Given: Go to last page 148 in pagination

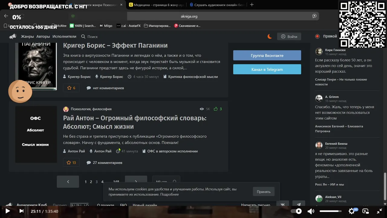Looking at the screenshot, I should [116, 182].
